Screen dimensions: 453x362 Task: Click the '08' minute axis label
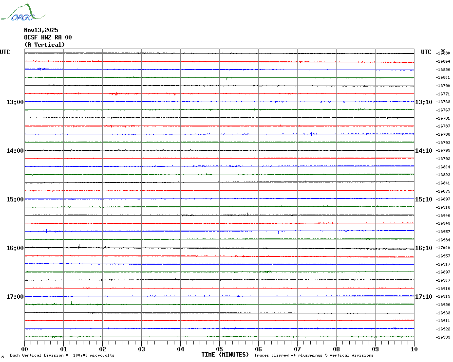click(336, 349)
